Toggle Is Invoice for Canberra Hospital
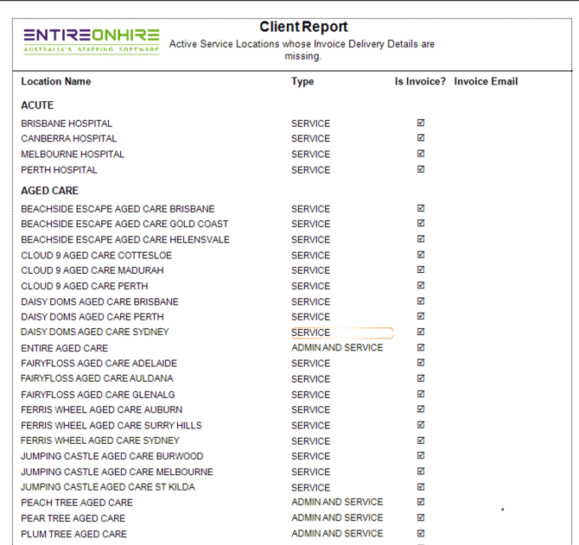Viewport: 579px width, 545px height. [x=421, y=138]
